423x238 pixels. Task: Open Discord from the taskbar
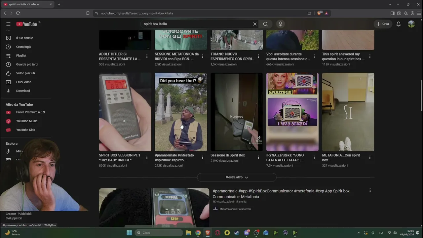[x=247, y=233]
